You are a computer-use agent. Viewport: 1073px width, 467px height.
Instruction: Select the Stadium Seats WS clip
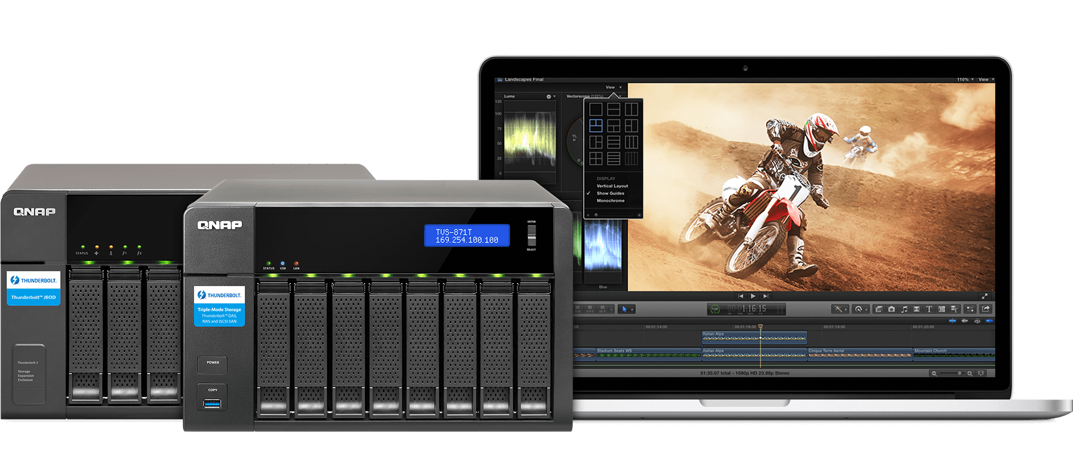click(649, 355)
